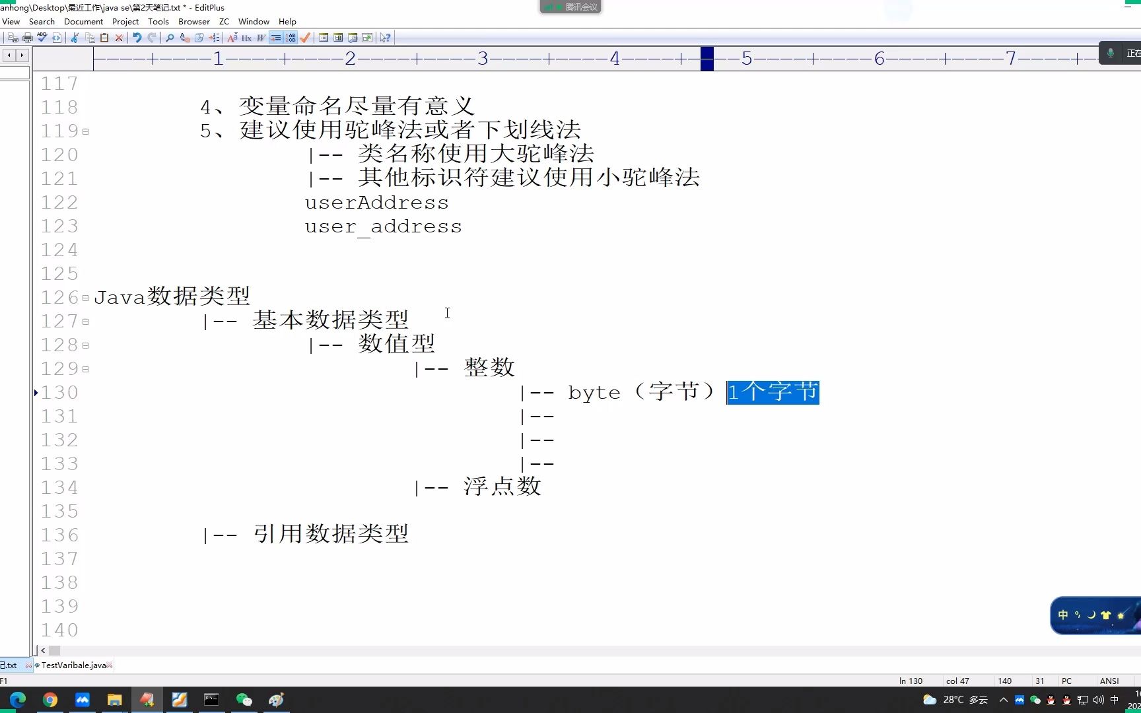Click the red Delete X icon
The height and width of the screenshot is (713, 1141).
tap(119, 38)
